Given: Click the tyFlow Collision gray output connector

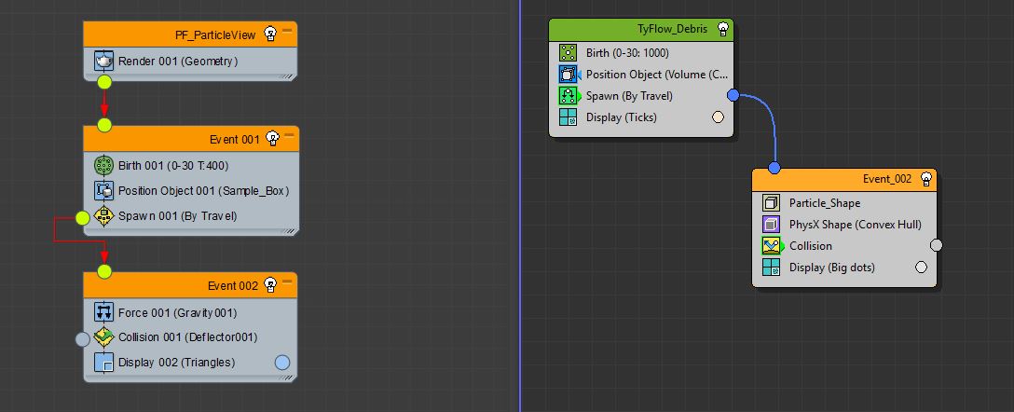Looking at the screenshot, I should [x=936, y=245].
